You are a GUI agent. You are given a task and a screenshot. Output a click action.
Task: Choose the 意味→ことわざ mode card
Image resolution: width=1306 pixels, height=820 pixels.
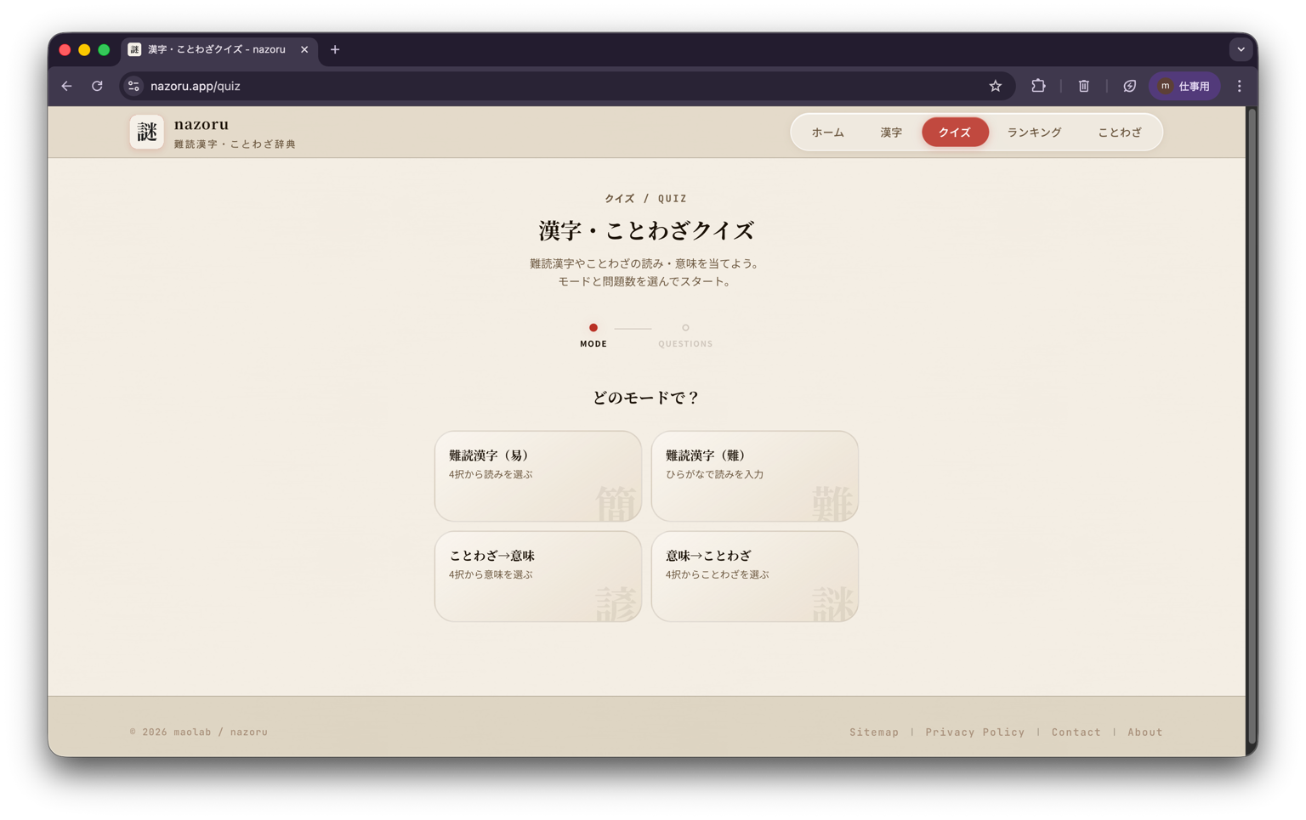click(x=754, y=576)
